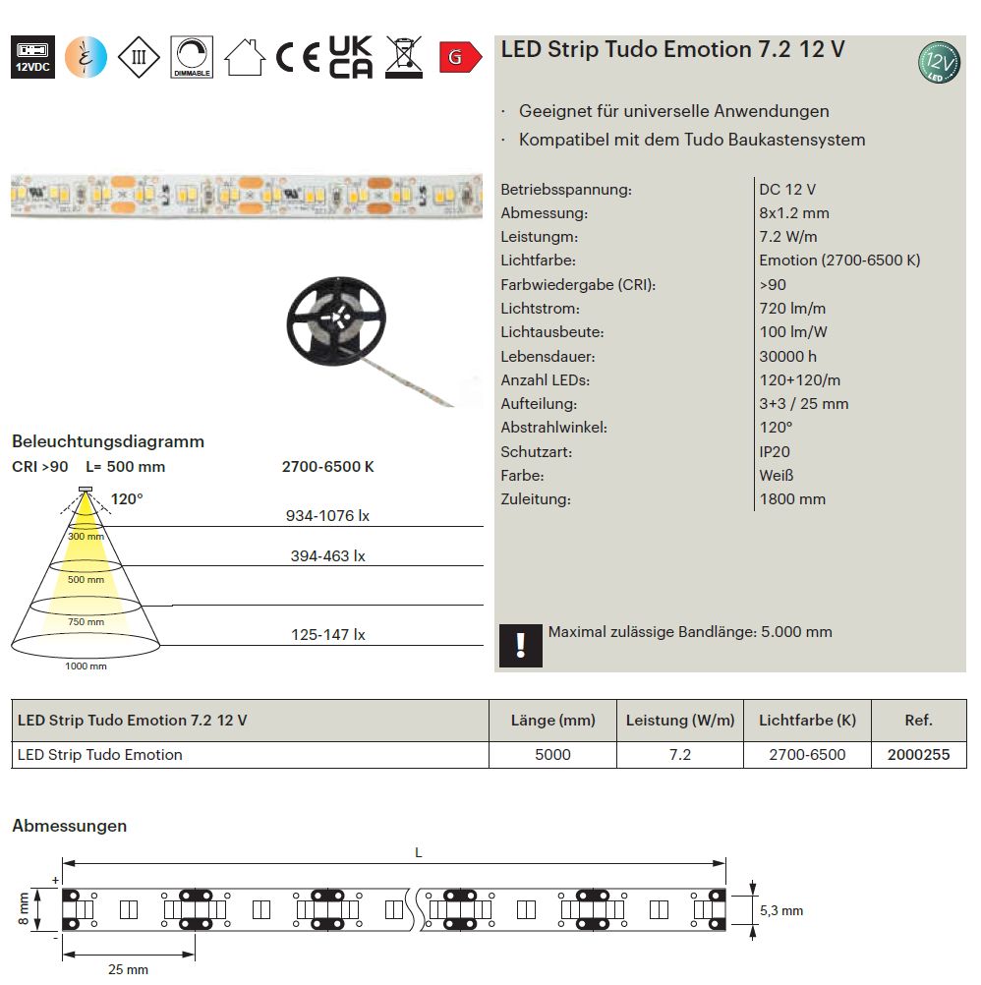Click the '5,3 mm' dimension label
The height and width of the screenshot is (985, 981).
point(781,910)
